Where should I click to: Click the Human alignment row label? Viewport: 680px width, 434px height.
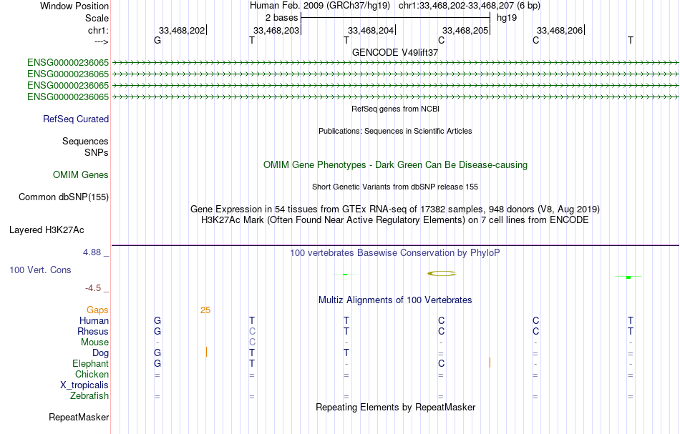(x=94, y=320)
